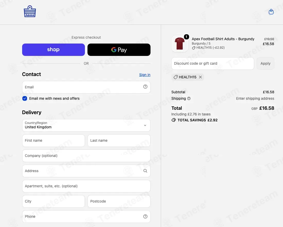Click the Including £2.76 in taxes text
Viewport: 283px width, 227px height.
(x=191, y=114)
